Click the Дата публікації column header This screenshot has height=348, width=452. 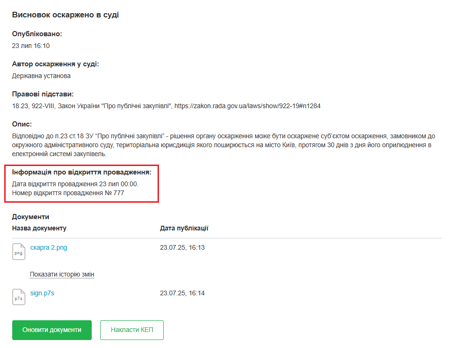coord(184,228)
